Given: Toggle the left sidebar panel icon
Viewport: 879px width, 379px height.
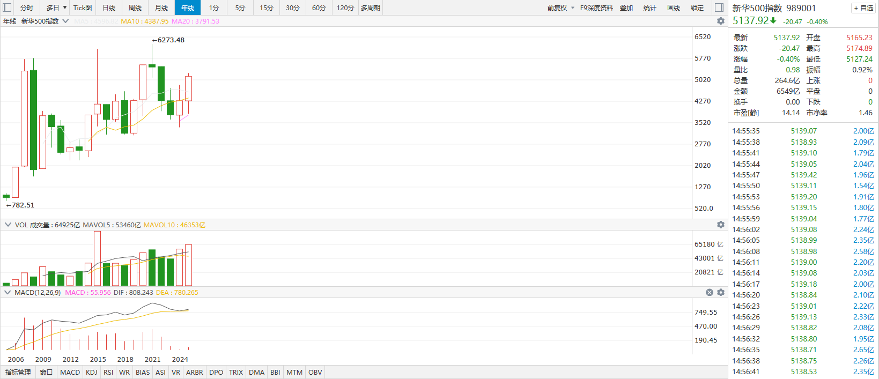Looking at the screenshot, I should [x=7, y=8].
